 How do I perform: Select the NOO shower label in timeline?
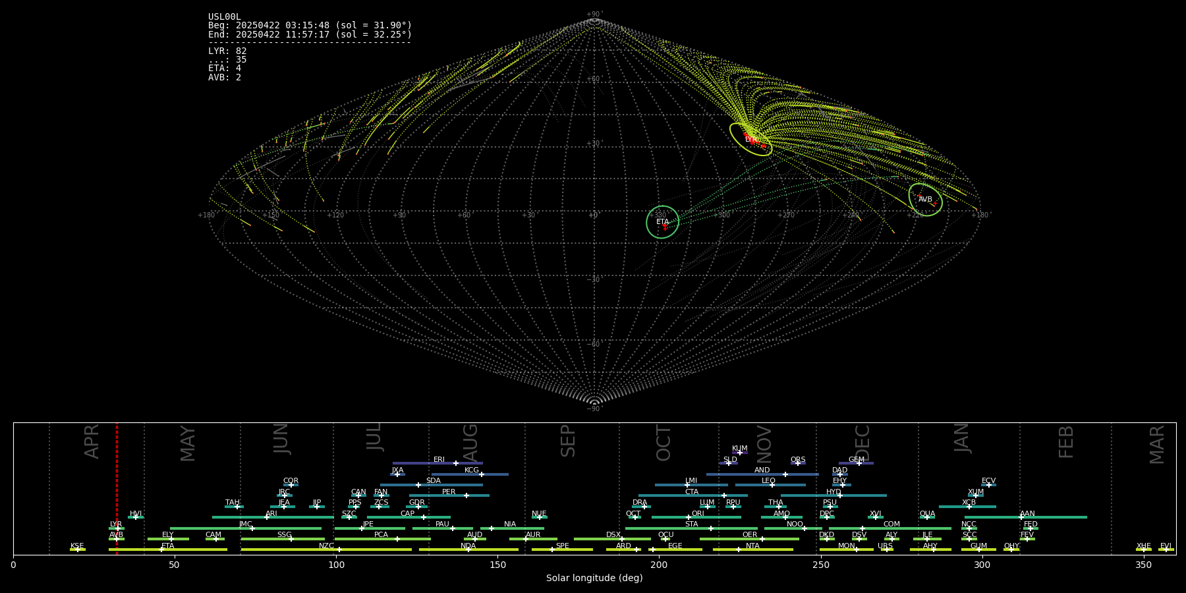pyautogui.click(x=795, y=524)
